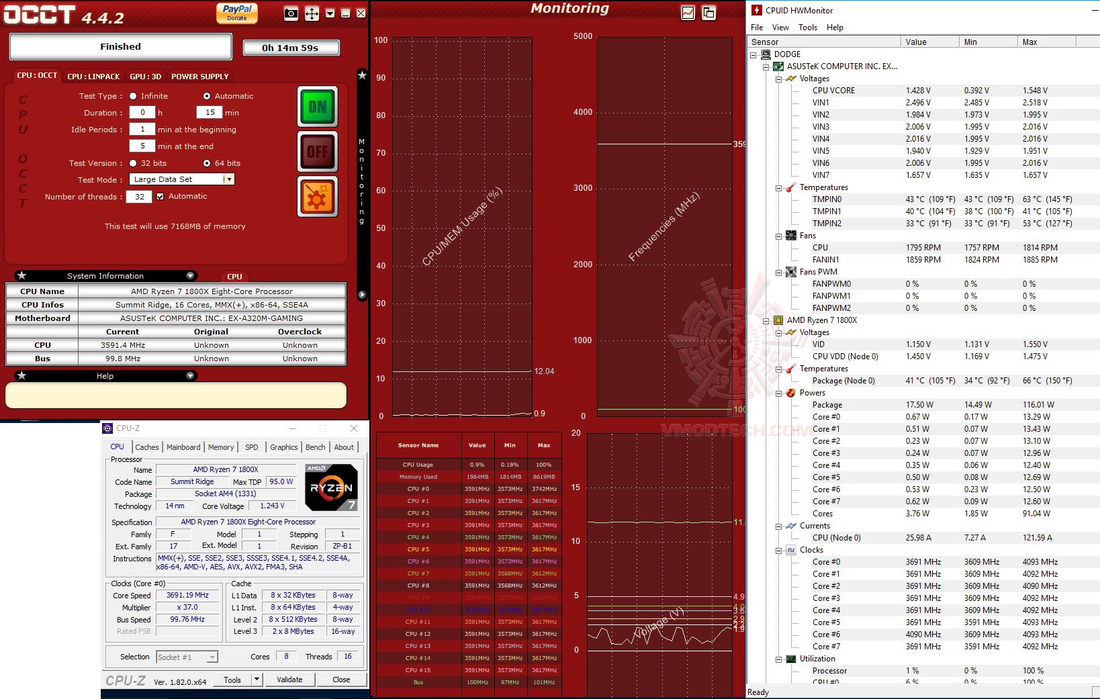Click the lightning icon beside ASUSTeK Voltages
The height and width of the screenshot is (699, 1100).
tap(791, 79)
